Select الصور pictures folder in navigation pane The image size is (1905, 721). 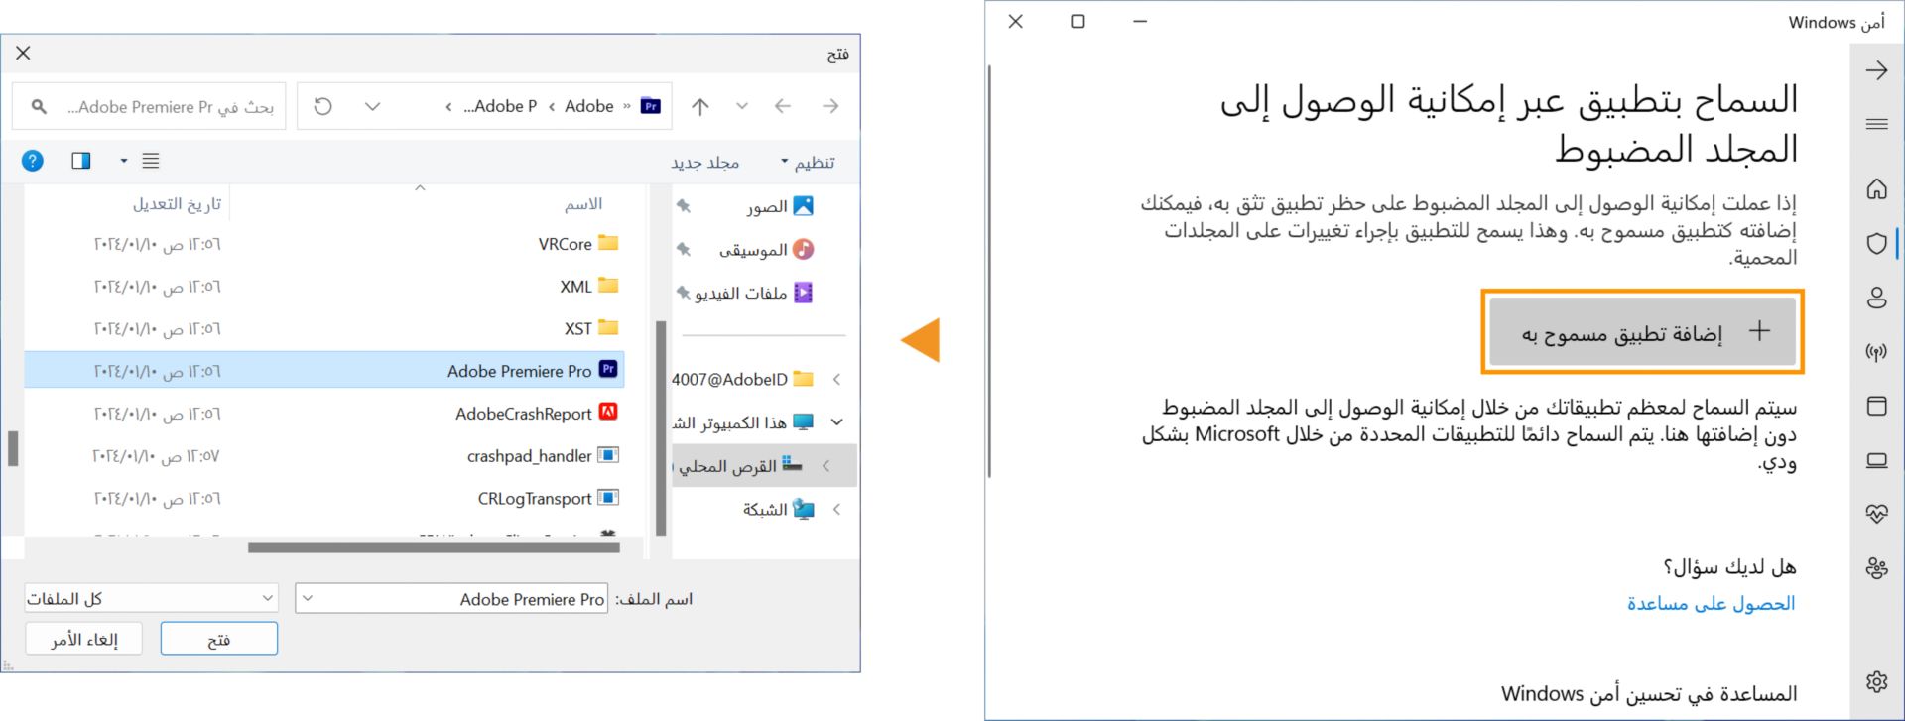(780, 206)
